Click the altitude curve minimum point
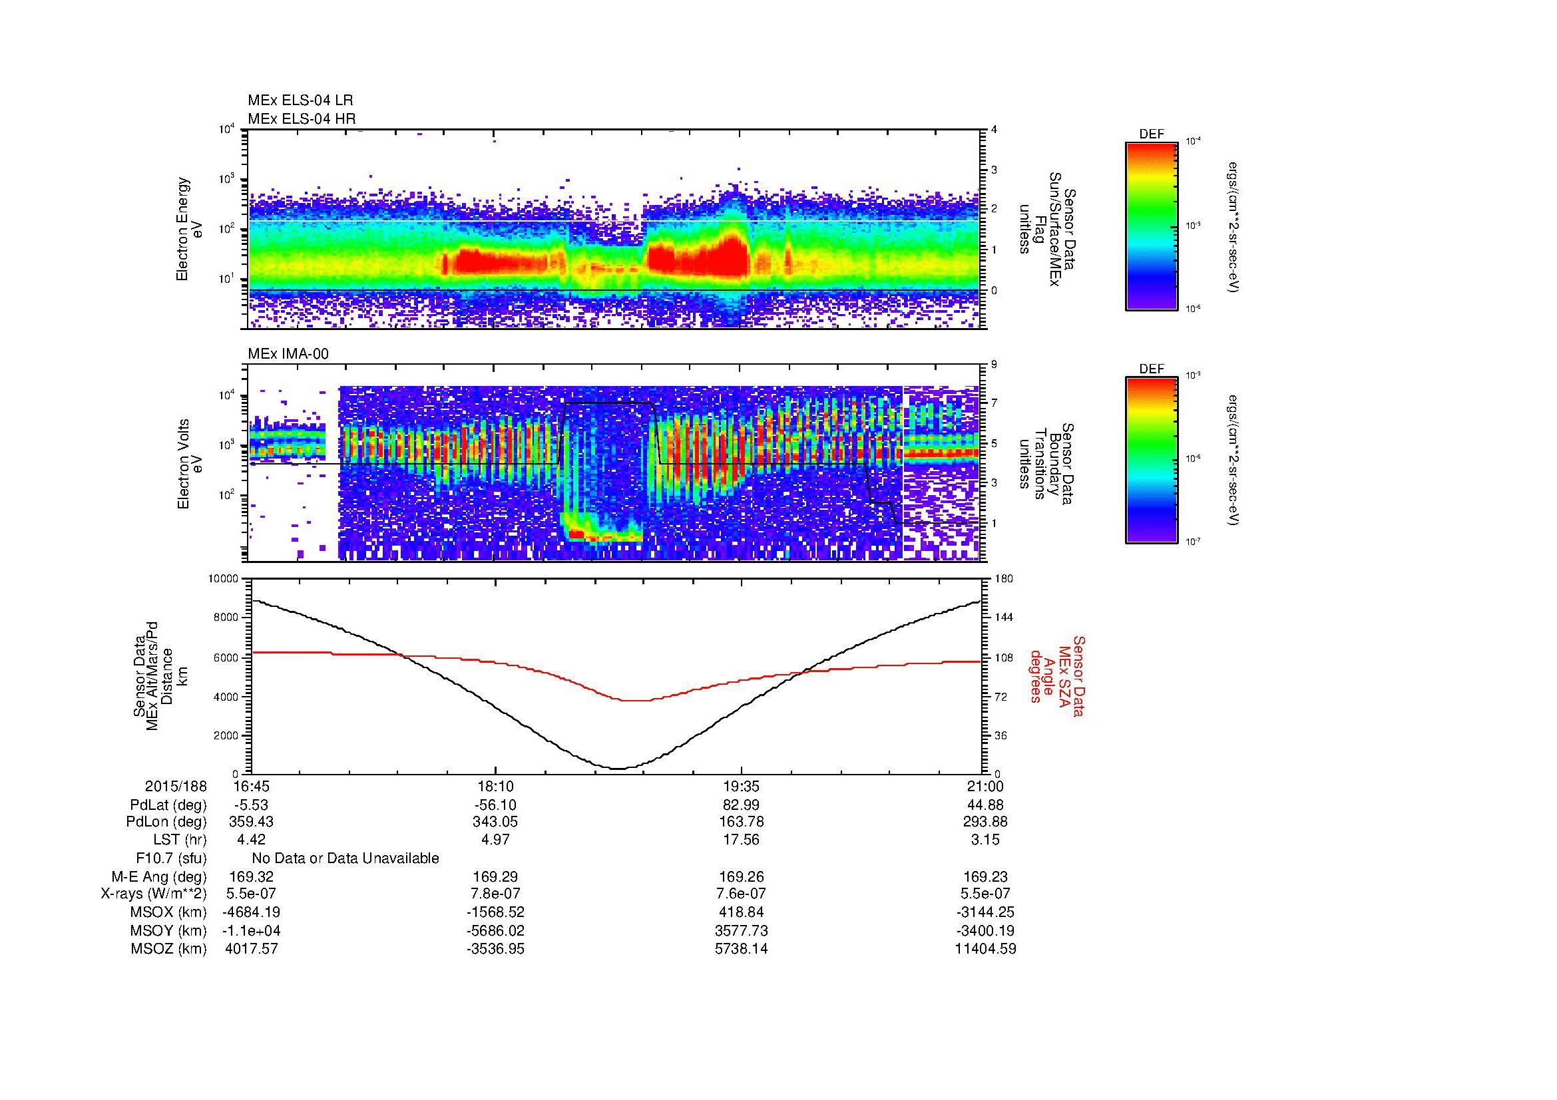This screenshot has width=1557, height=1100. coord(618,769)
